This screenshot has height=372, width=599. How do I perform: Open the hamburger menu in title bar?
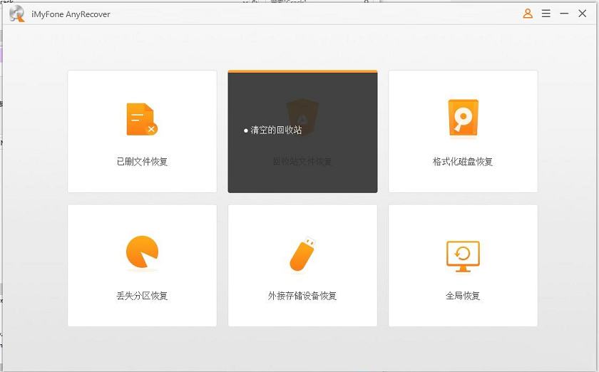[546, 14]
